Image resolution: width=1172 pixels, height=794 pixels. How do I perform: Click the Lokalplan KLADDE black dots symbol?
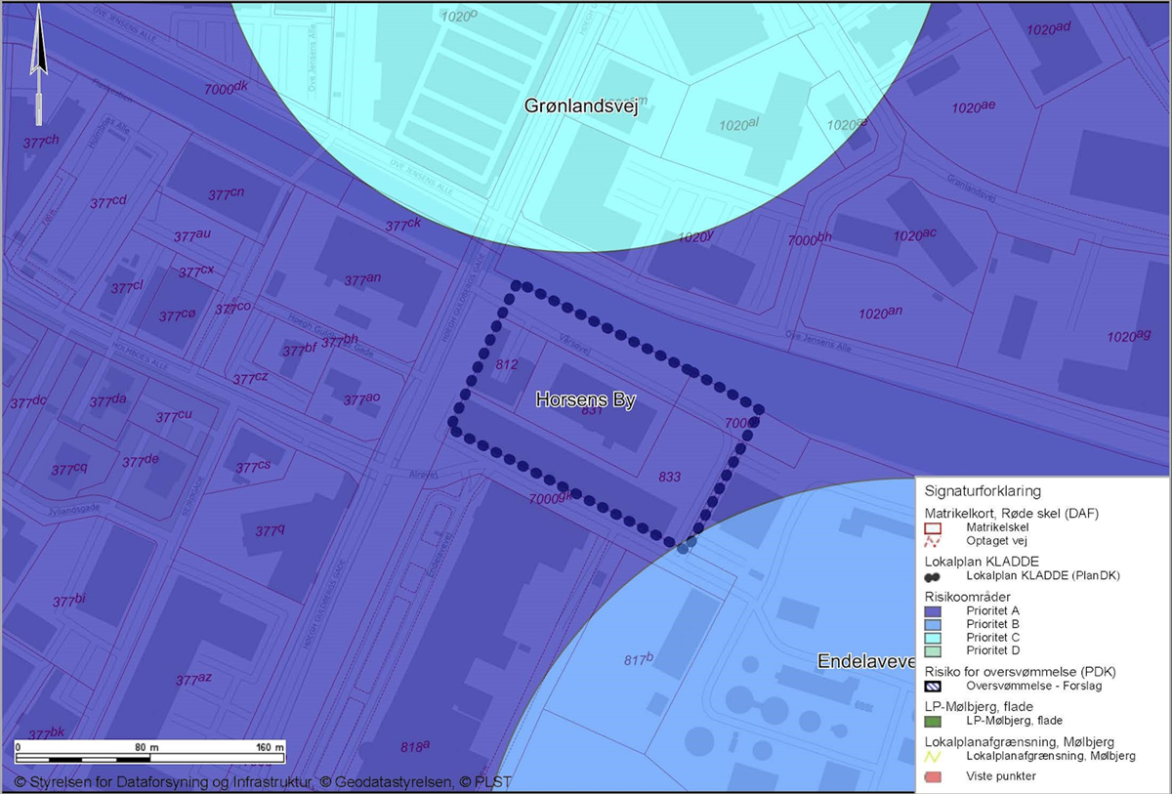[x=933, y=576]
